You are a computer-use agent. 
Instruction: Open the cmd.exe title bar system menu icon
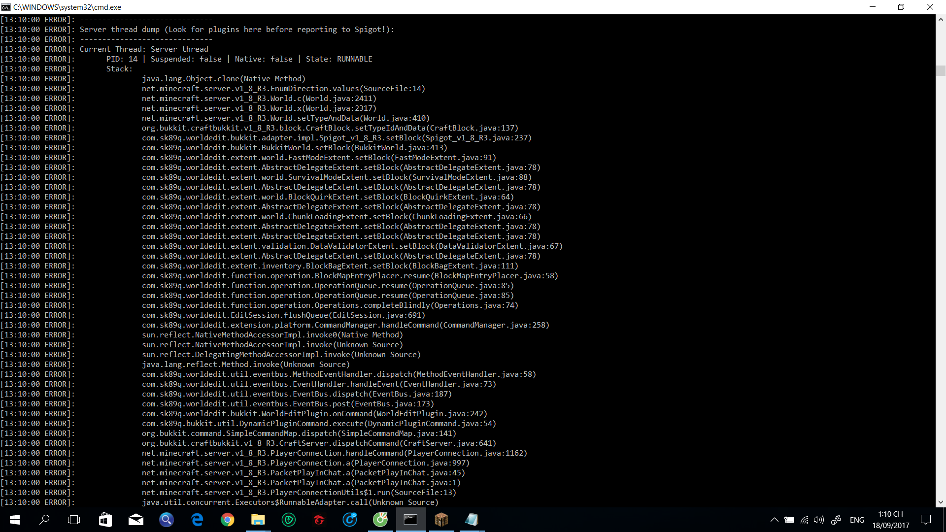[6, 7]
